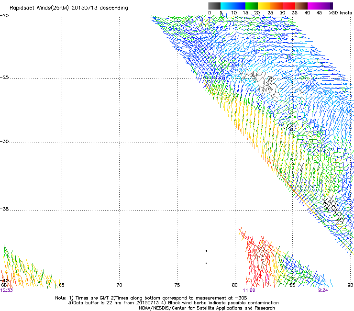
Task: Click the cyan-blue 5-15 knots legend swatch
Action: [233, 6]
